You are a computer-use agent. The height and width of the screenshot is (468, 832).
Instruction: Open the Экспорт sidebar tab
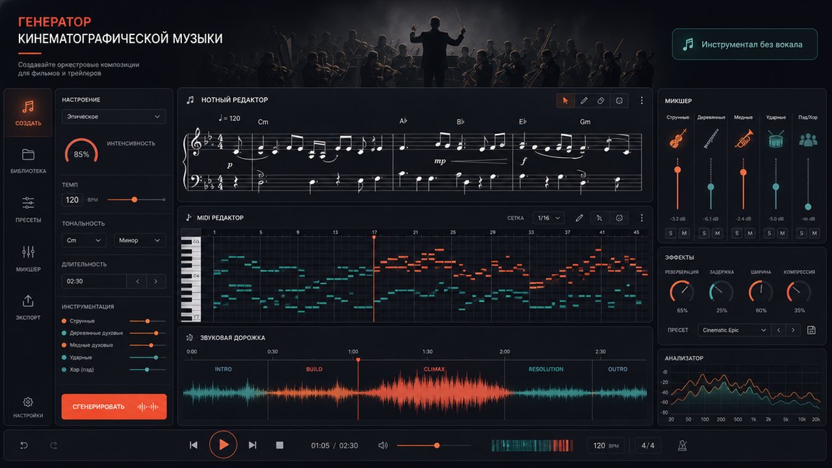(x=28, y=307)
